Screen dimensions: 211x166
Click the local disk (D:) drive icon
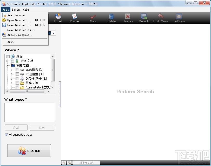(22, 74)
